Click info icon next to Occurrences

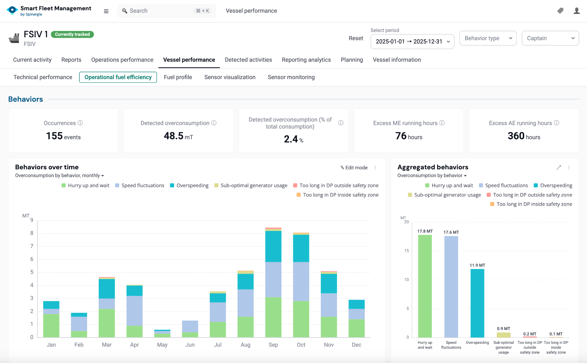(81, 123)
